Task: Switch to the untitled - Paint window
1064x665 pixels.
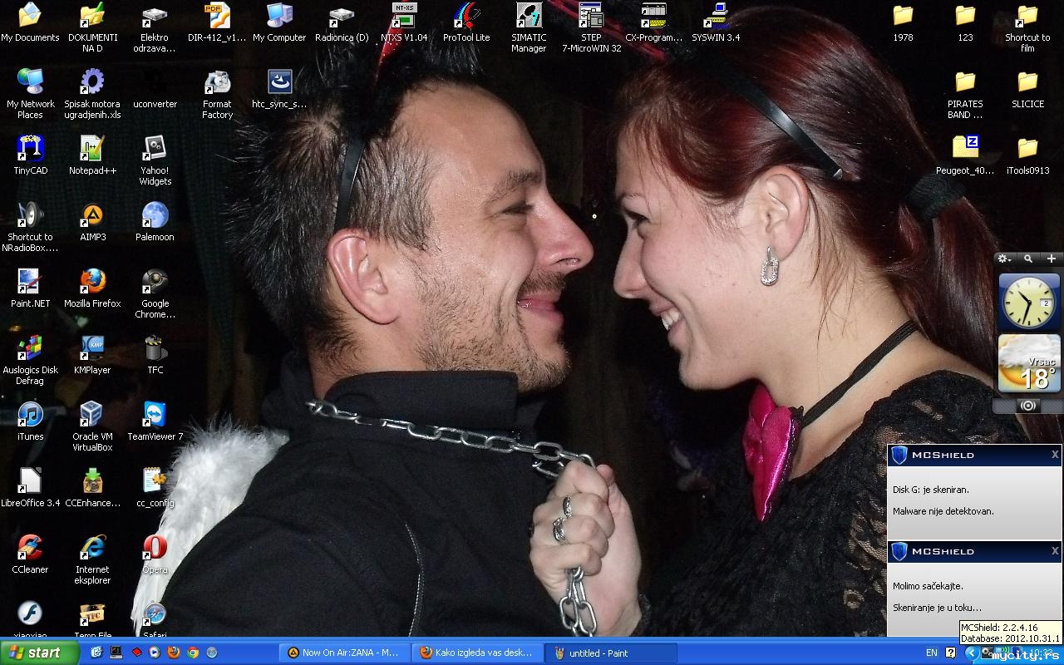Action: pos(610,653)
